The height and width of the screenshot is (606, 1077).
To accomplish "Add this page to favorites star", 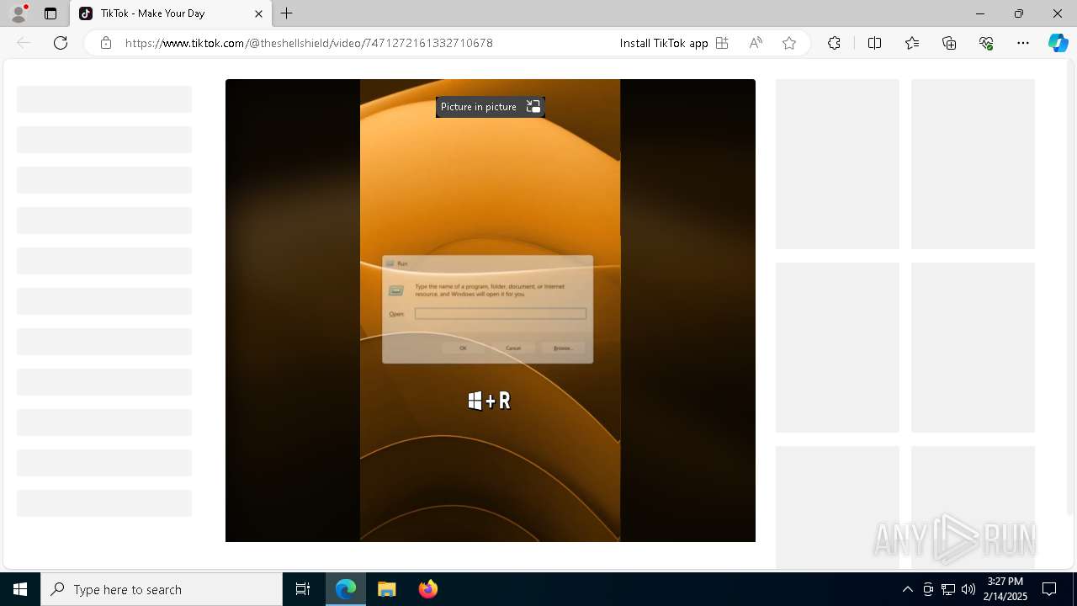I will (x=789, y=43).
